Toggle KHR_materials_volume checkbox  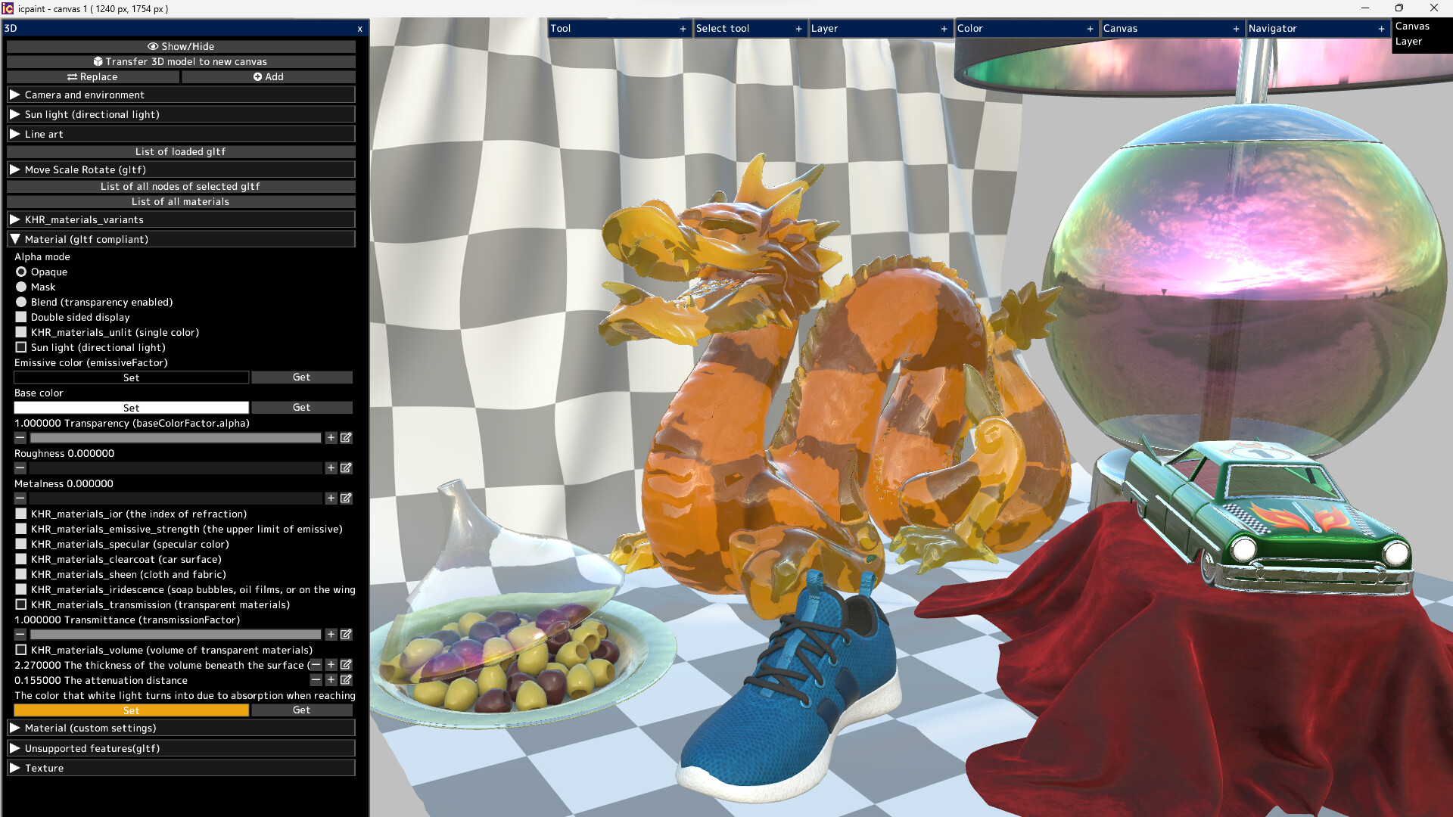point(21,651)
